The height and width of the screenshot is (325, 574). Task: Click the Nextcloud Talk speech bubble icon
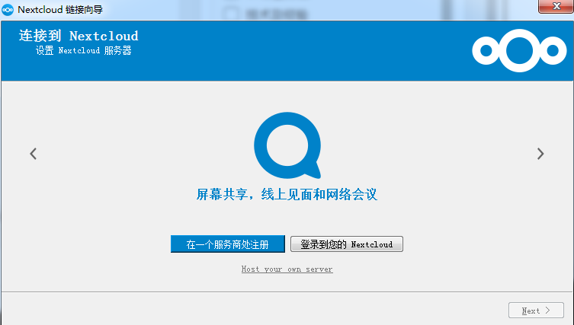point(287,145)
